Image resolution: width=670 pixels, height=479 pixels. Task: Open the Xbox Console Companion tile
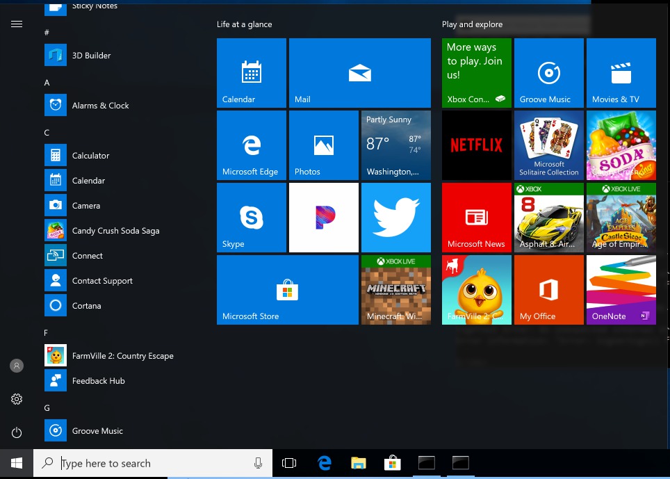pyautogui.click(x=476, y=72)
